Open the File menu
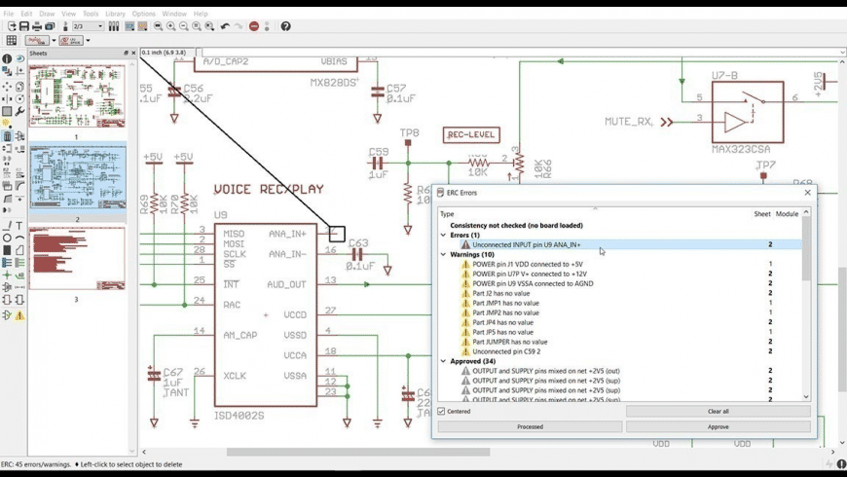 (9, 14)
